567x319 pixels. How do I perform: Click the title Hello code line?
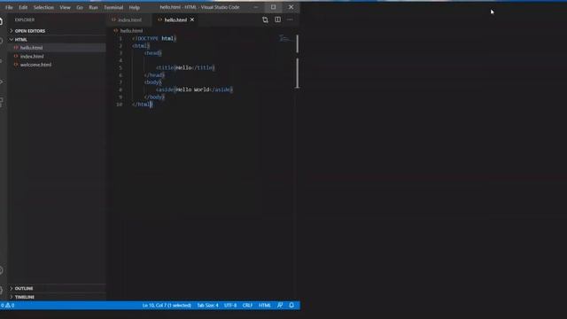(185, 67)
